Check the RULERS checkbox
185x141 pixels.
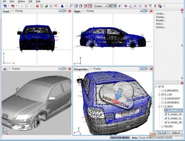[x=162, y=126]
